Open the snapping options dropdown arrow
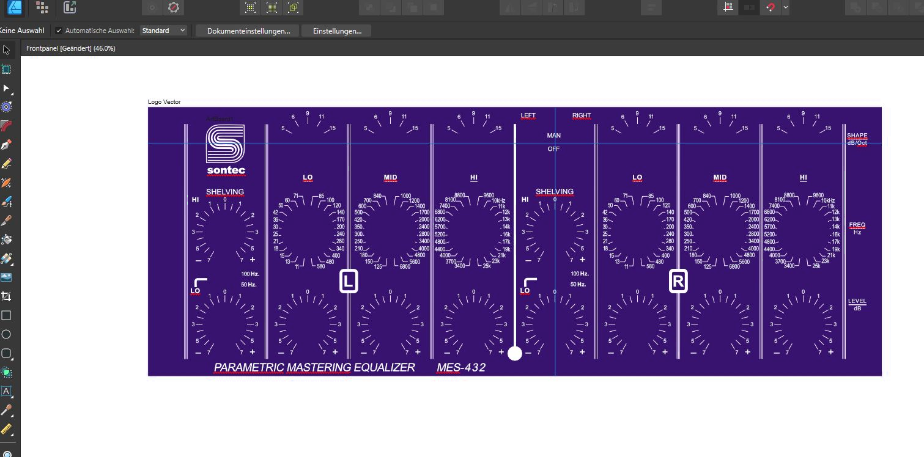This screenshot has height=457, width=924. click(786, 7)
